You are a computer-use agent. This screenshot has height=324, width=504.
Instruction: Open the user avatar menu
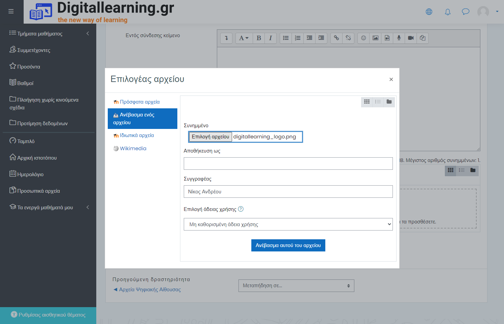point(488,11)
